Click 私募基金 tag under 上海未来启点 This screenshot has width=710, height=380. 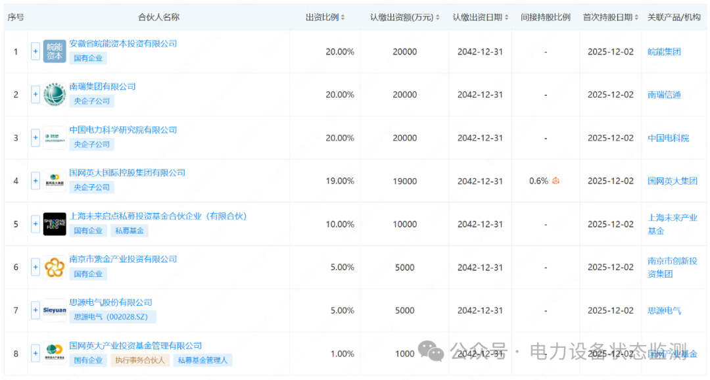130,231
